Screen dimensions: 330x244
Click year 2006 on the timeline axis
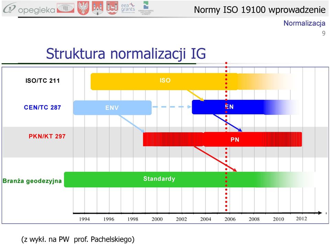tap(230, 219)
